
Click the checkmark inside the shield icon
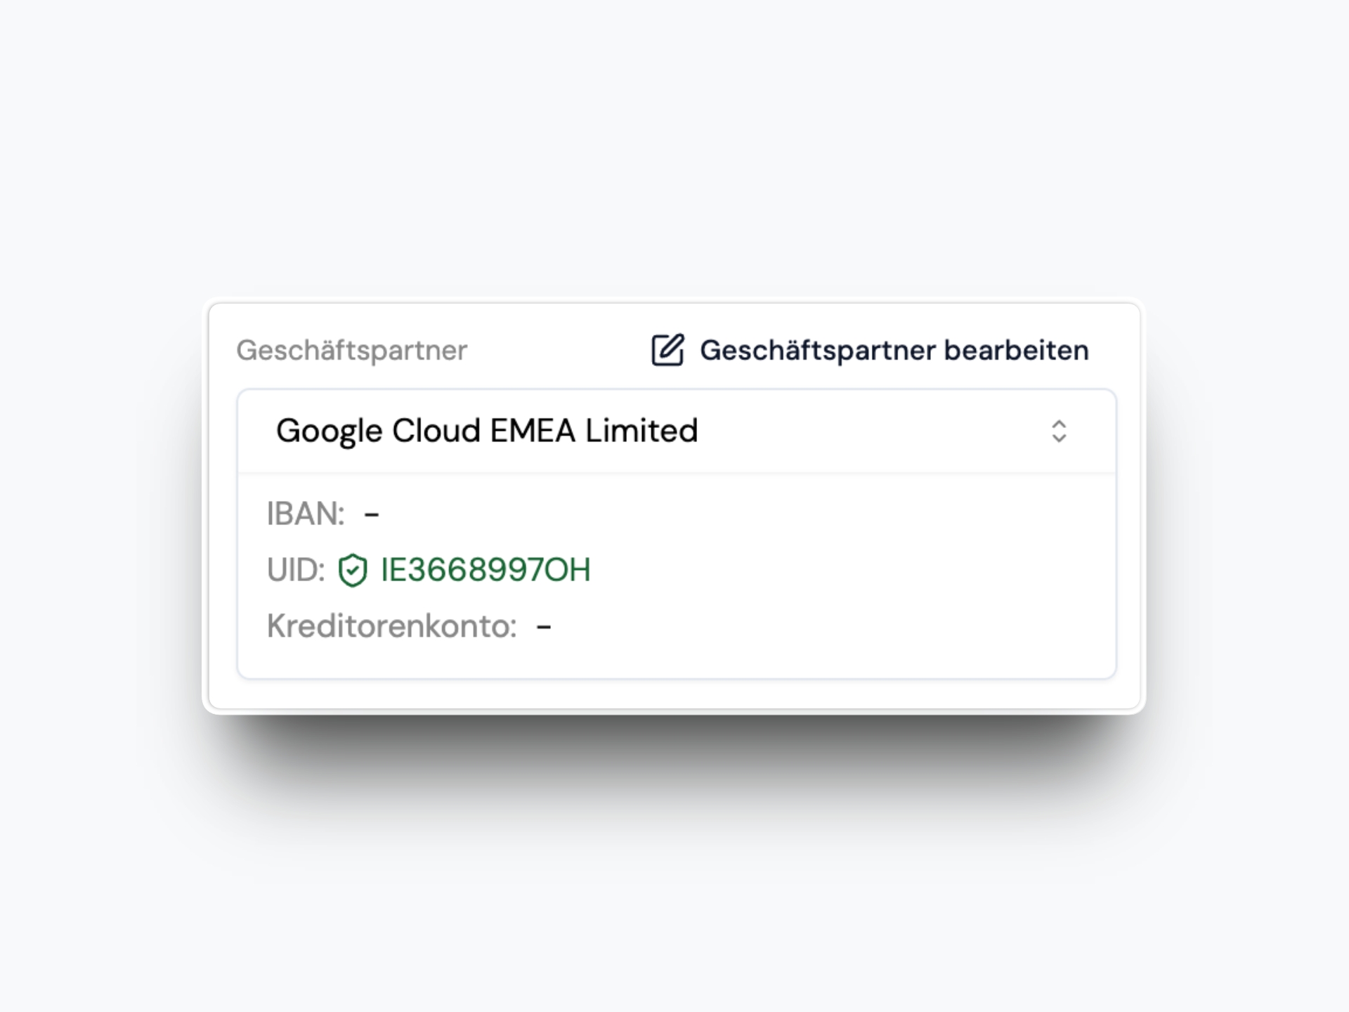pos(353,571)
